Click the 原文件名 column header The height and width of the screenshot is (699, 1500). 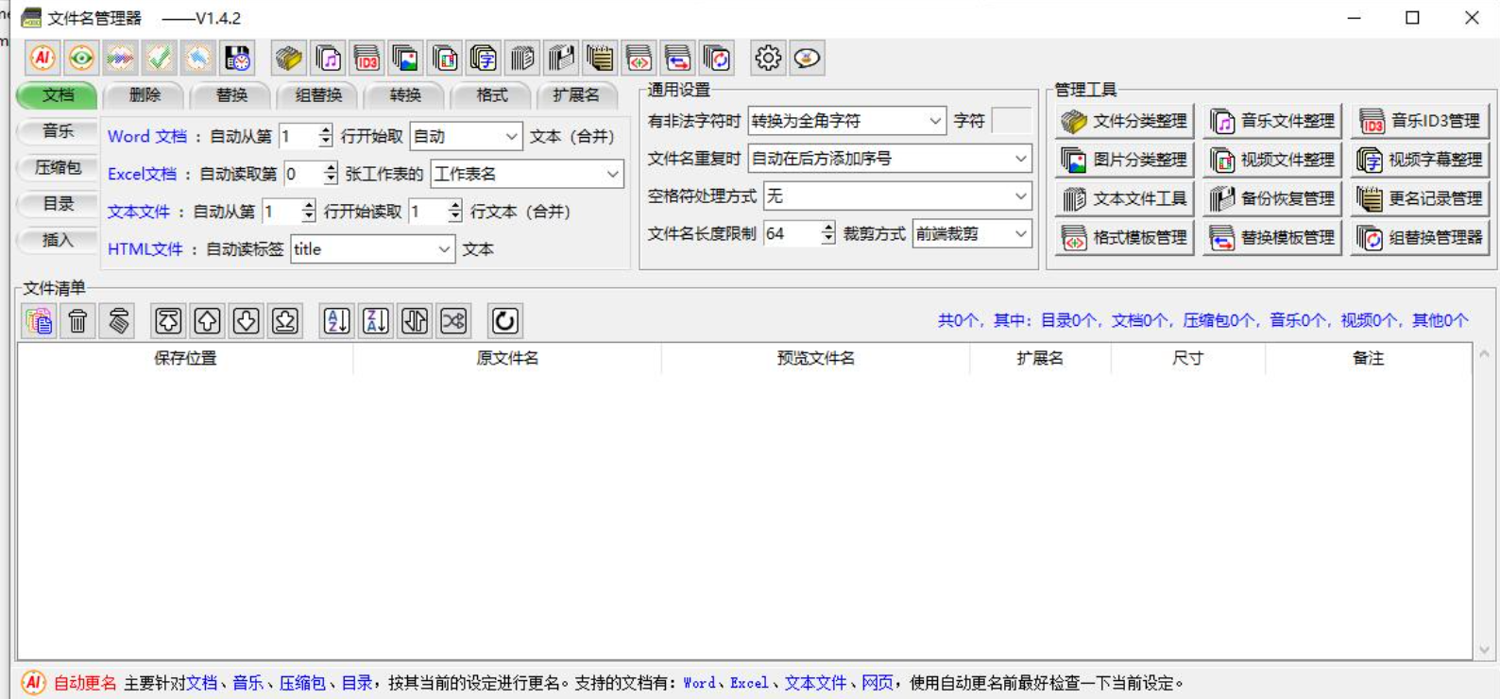click(507, 358)
